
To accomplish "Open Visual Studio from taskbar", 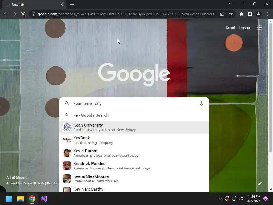I will [x=44, y=199].
